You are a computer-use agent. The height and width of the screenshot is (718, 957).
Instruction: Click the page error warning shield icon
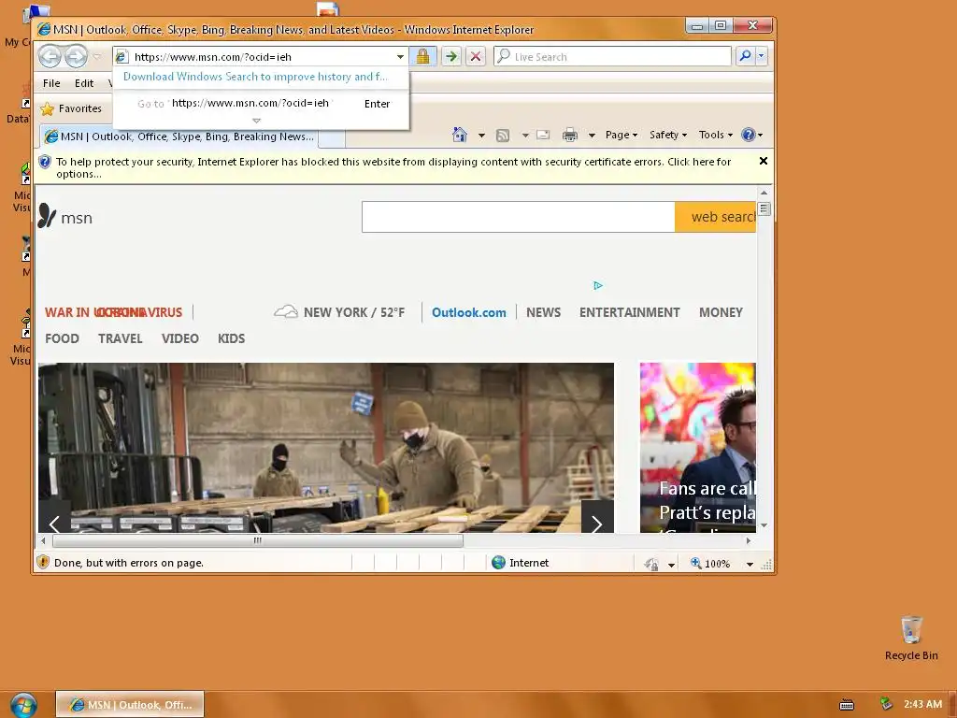click(43, 562)
